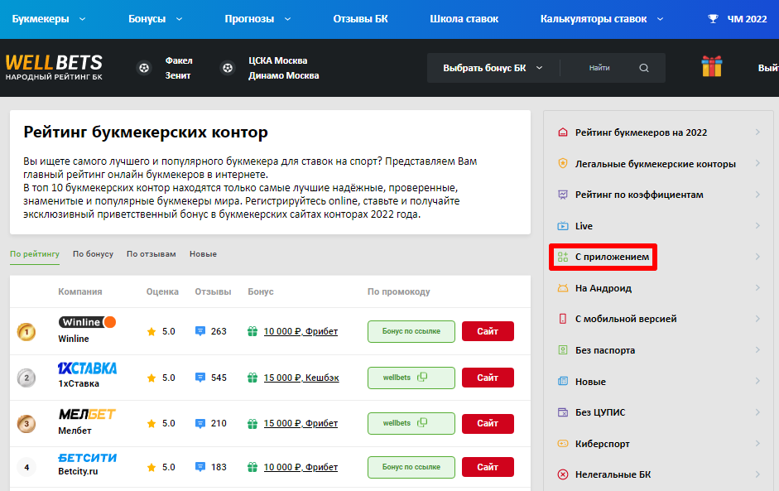
Task: Click the WellBets logo
Action: (54, 68)
